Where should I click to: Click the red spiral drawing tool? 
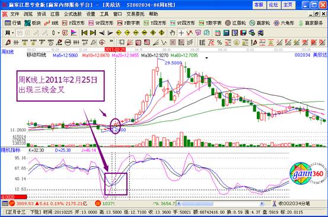(102, 43)
